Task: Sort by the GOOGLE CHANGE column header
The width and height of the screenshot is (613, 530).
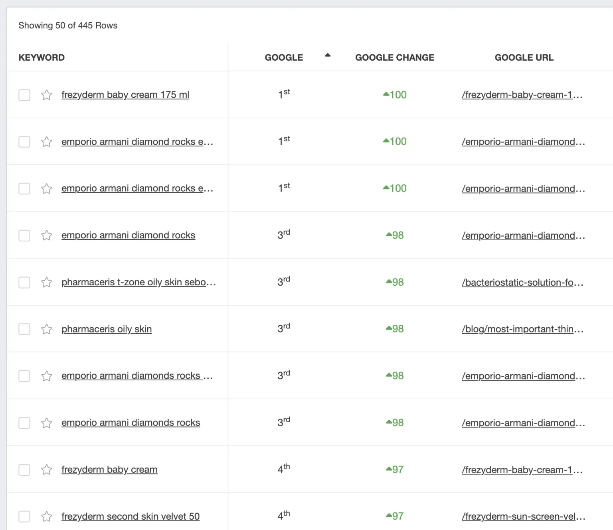Action: 395,57
